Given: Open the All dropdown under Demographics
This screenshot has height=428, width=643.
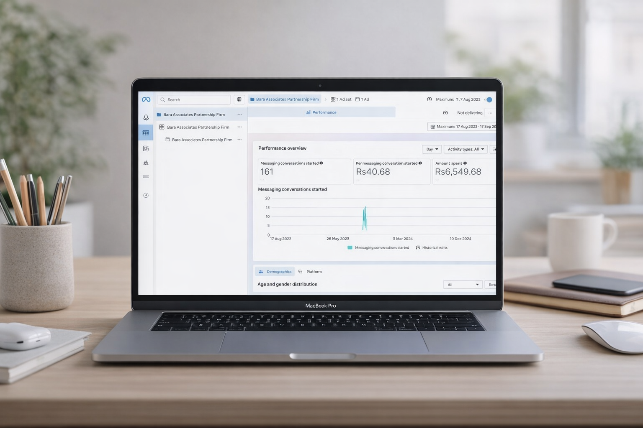Looking at the screenshot, I should point(463,285).
